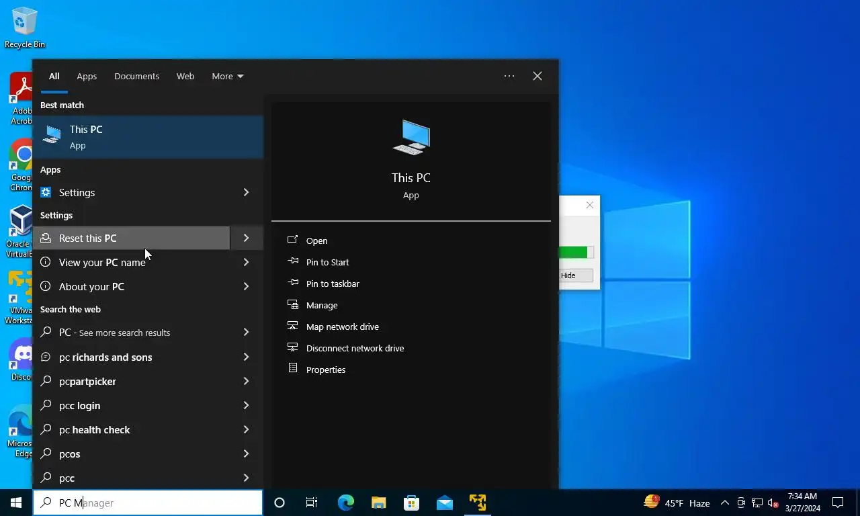Open the Mail app on the taskbar

point(444,503)
